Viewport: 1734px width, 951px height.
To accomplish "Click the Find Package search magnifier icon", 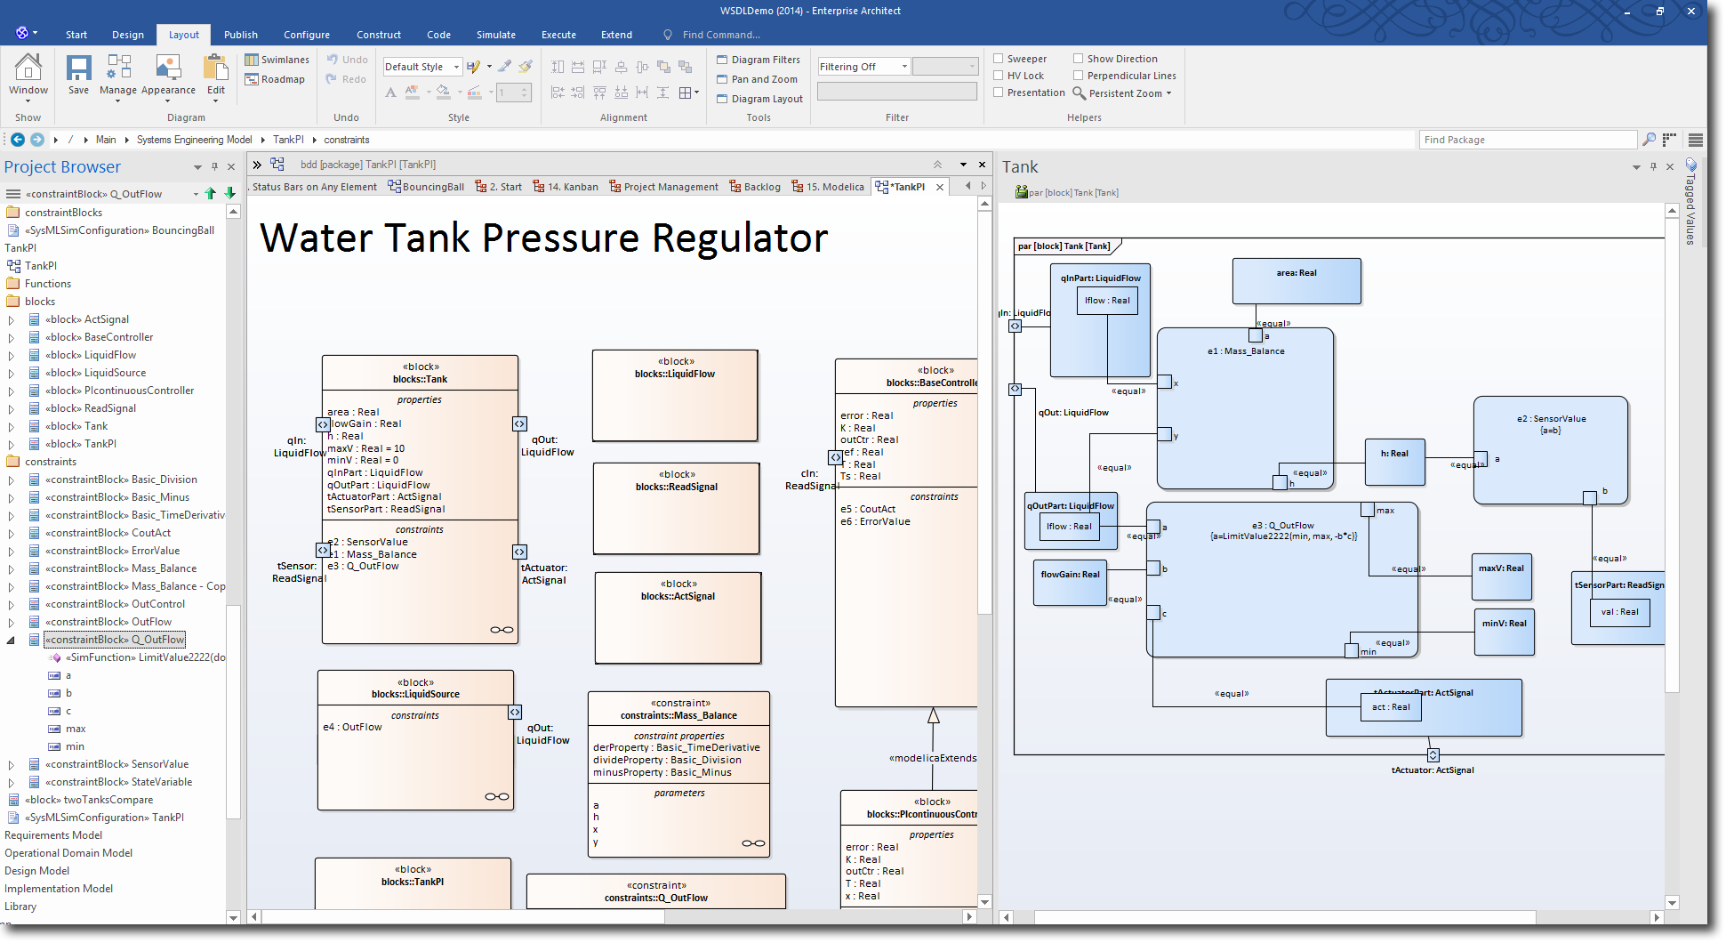I will click(1649, 139).
